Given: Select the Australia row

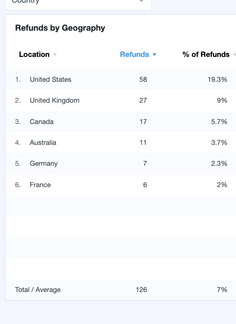Looking at the screenshot, I should click(121, 143).
